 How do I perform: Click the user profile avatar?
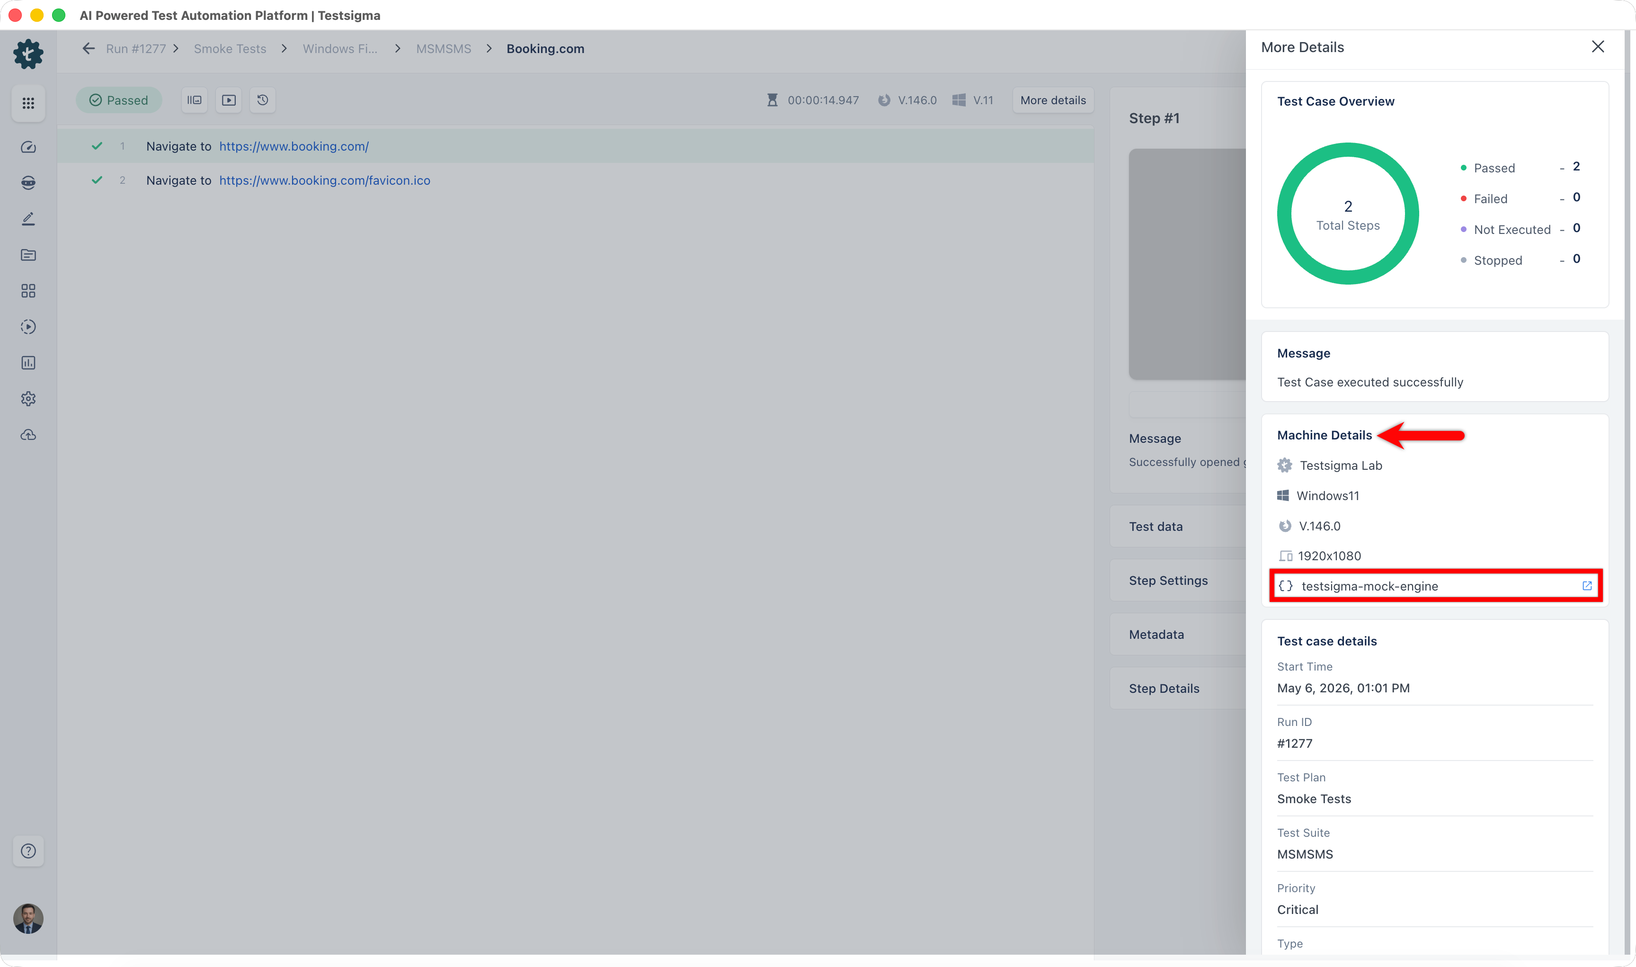(28, 919)
